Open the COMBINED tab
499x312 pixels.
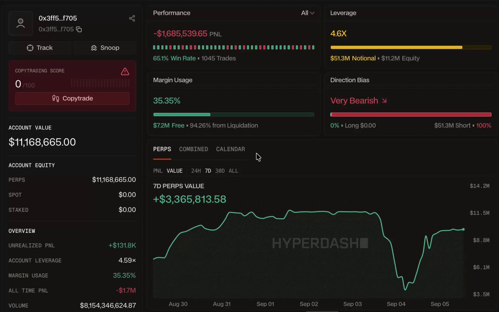pyautogui.click(x=193, y=149)
